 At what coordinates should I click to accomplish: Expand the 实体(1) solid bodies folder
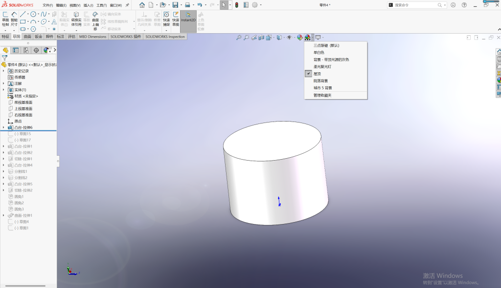tap(3, 90)
